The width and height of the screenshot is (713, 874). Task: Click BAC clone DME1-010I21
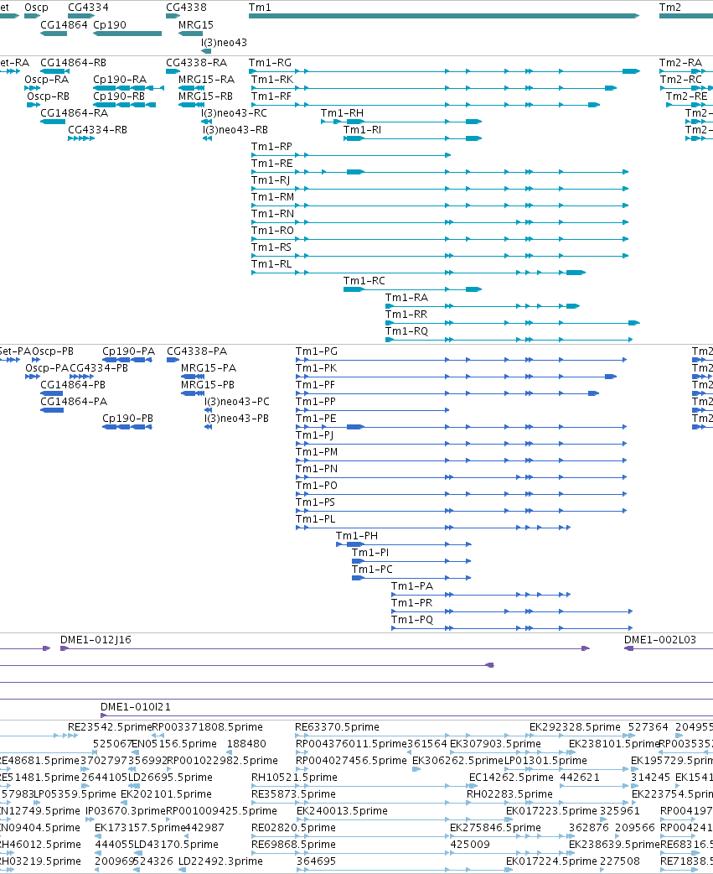[x=406, y=715]
